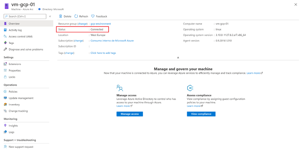Focus the Search (Ctrl+/) field

coord(25,16)
